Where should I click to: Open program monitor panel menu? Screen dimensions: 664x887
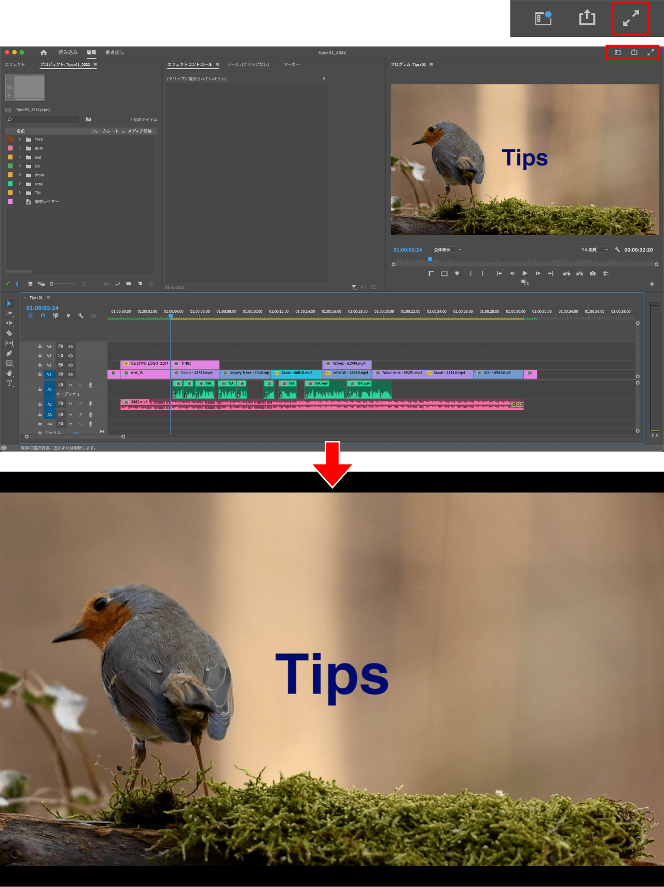pyautogui.click(x=431, y=65)
